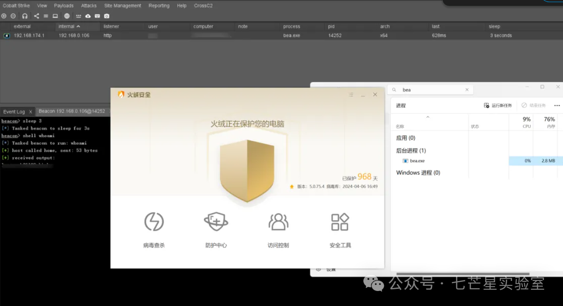
Task: Focus the Task Manager search field containing bea
Action: (430, 90)
